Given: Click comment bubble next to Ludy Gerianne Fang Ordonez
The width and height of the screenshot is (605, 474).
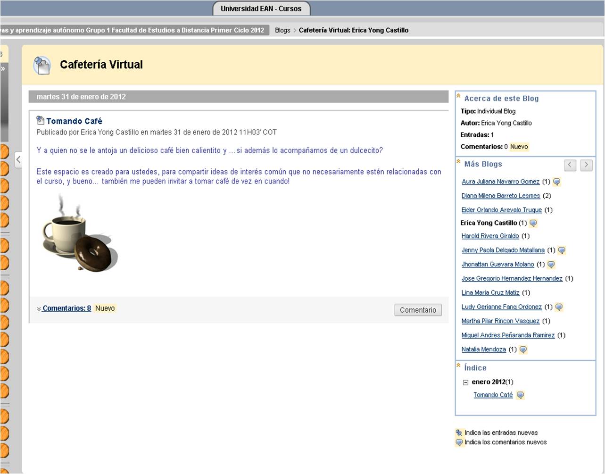Looking at the screenshot, I should 559,307.
